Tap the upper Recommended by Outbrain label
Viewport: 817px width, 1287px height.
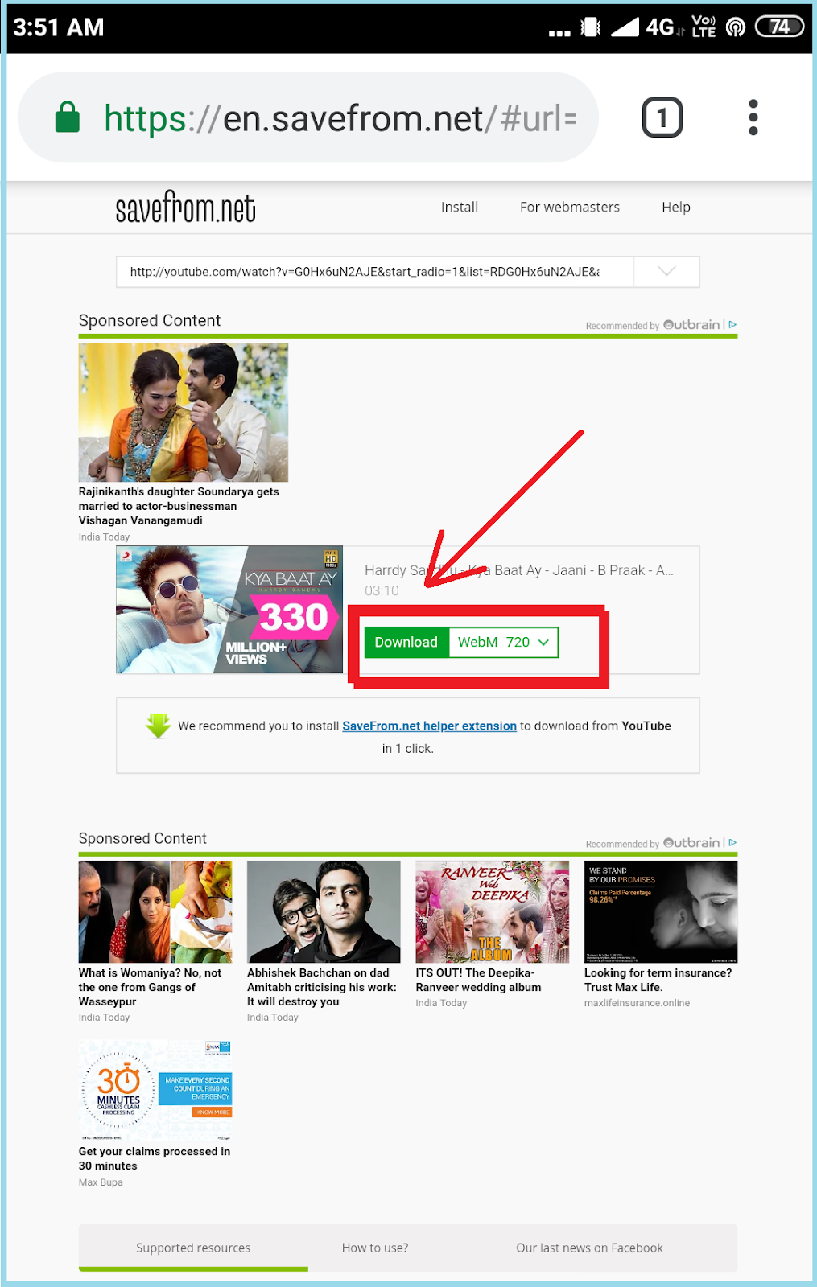coord(653,325)
